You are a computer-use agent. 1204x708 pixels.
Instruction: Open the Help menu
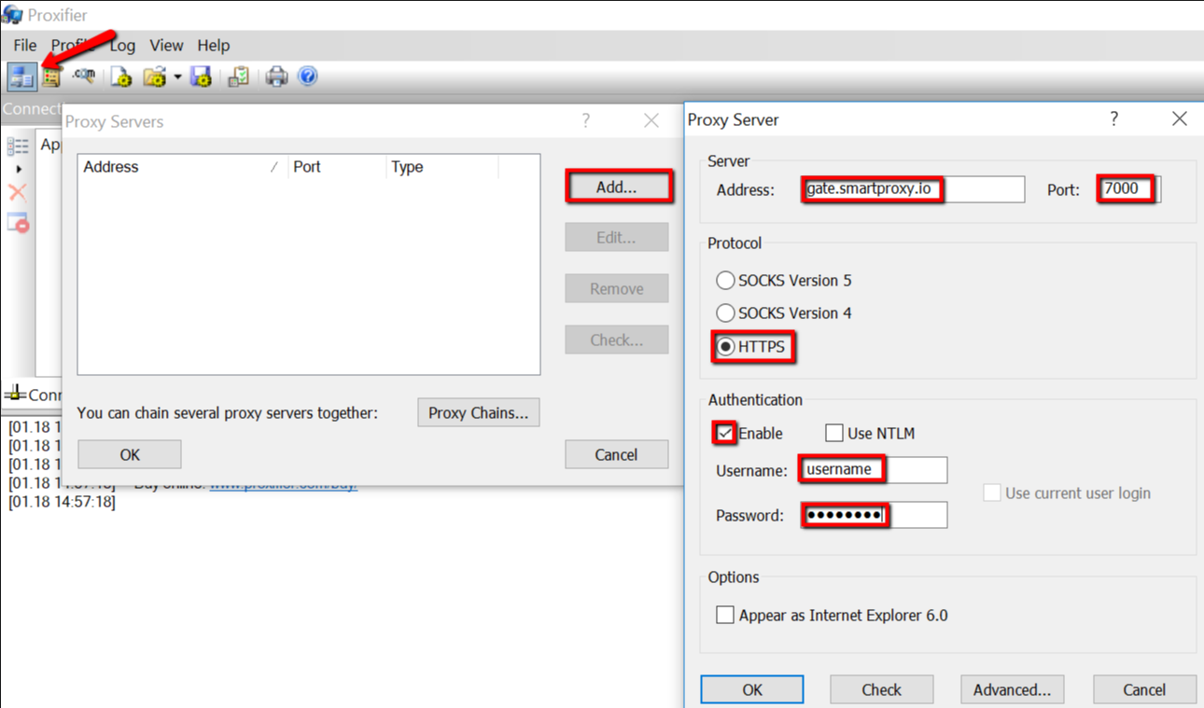tap(214, 45)
